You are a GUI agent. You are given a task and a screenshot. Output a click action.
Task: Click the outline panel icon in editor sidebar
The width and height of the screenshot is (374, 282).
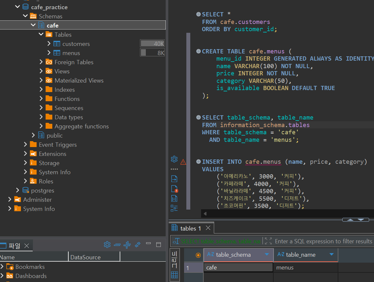click(x=174, y=208)
